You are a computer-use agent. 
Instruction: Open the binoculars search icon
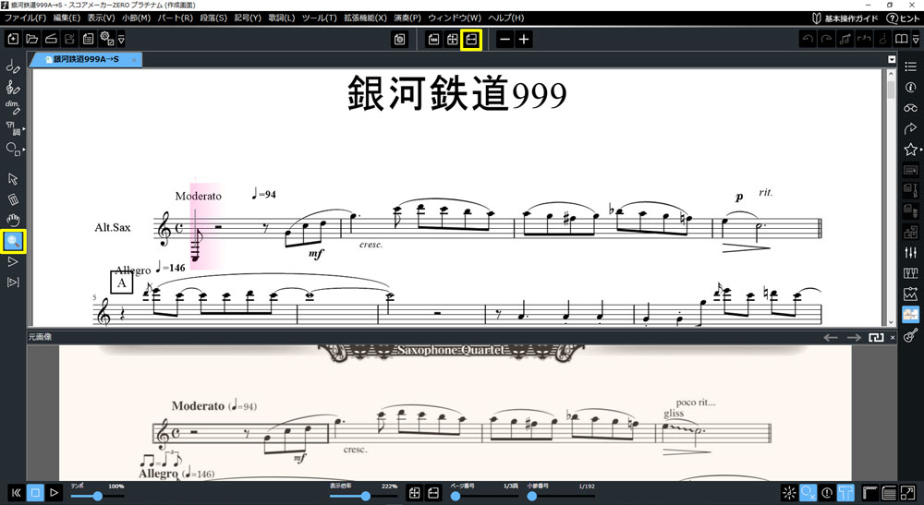coord(910,108)
